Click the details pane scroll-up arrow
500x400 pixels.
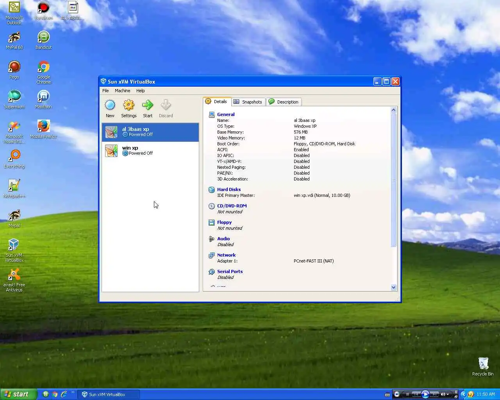393,110
